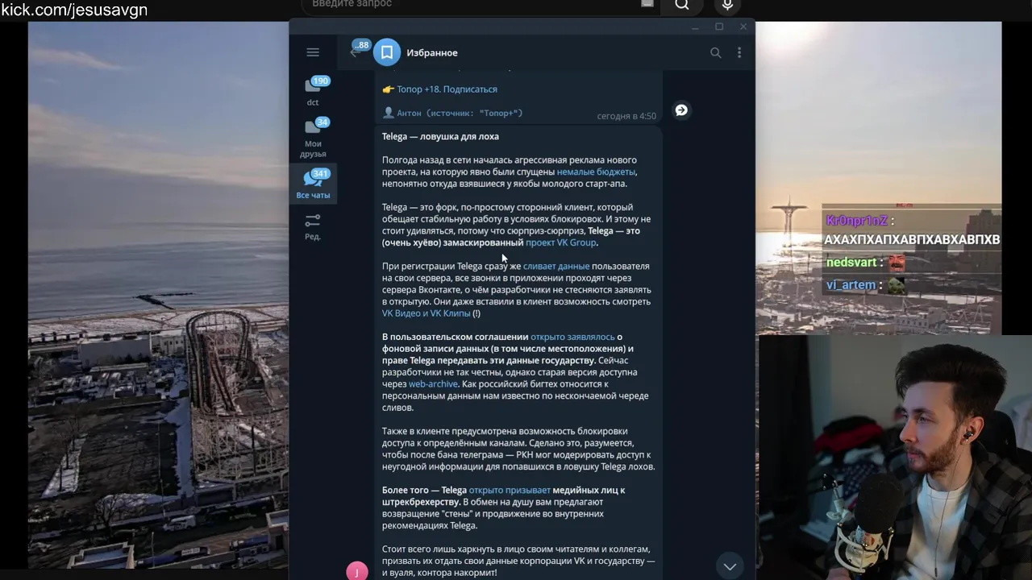The image size is (1032, 580).
Task: Click the сегодня в 4:50 timestamp
Action: point(626,116)
